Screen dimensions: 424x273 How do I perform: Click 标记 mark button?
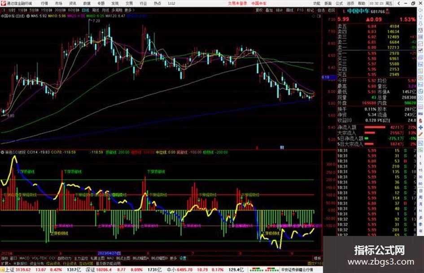(310, 10)
